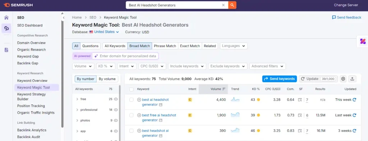368x141 pixels.
Task: Click the Semrush logo
Action: (18, 5)
